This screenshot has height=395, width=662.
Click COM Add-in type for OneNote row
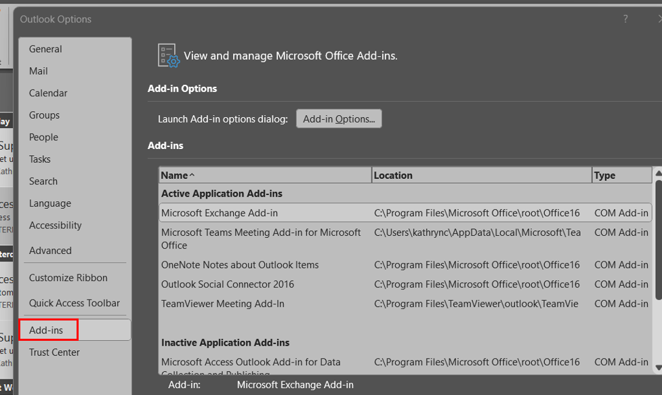pos(621,265)
